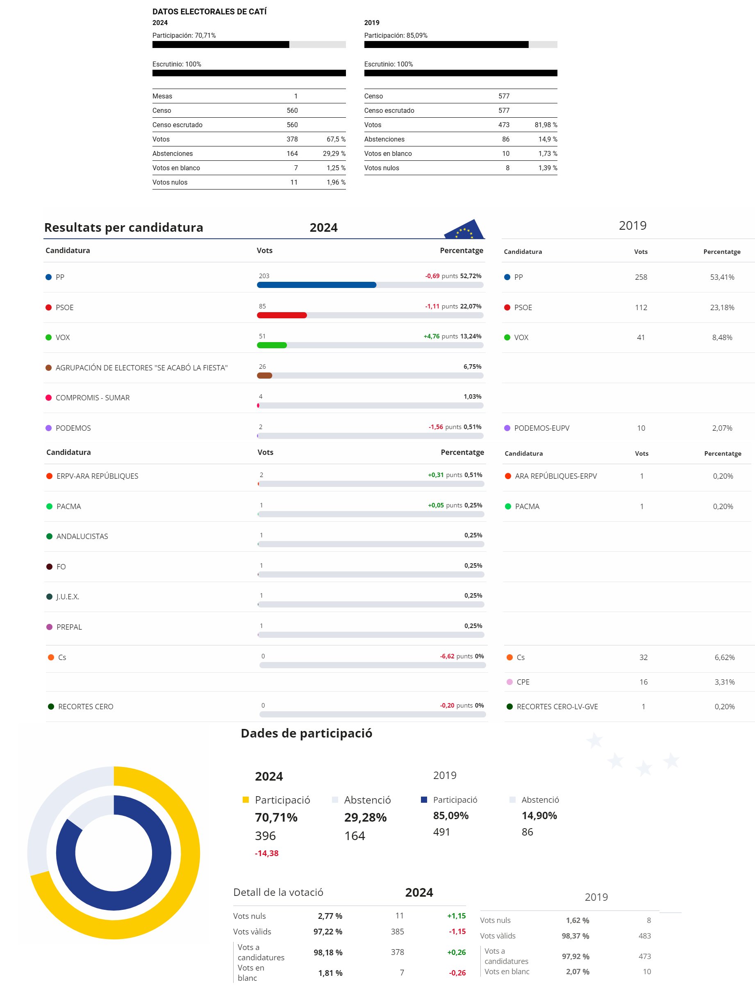The height and width of the screenshot is (998, 755).
Task: Click AGRUPACIÓN DE ELECTORES "SE ACABÓ LA FIESTA" label
Action: pyautogui.click(x=141, y=368)
